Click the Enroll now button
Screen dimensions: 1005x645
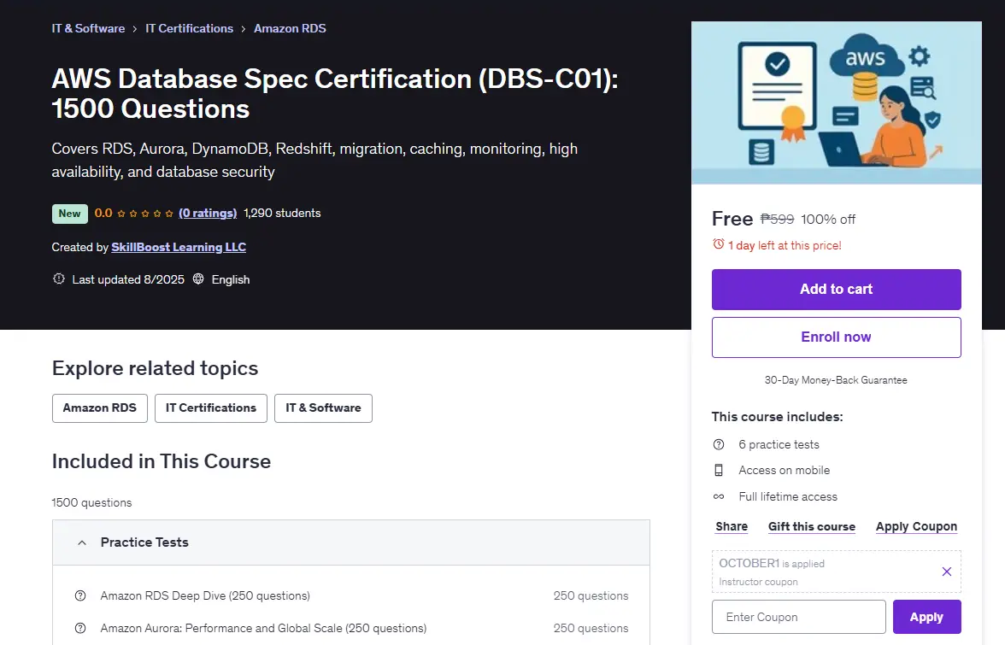(836, 337)
